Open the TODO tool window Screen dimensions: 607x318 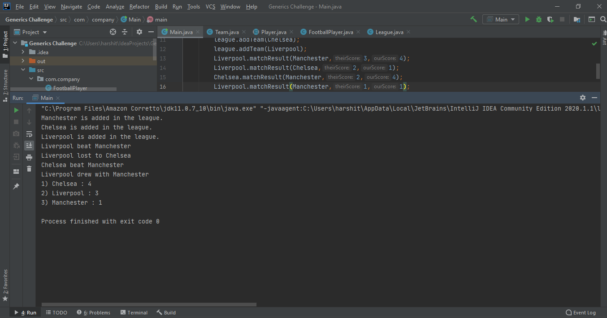coord(56,313)
